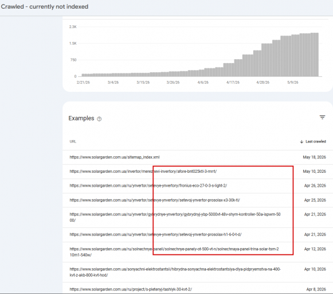Click the 1.5K chart axis label
This screenshot has height=294, width=333.
73,44
